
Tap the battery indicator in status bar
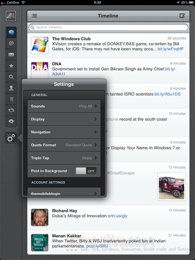click(192, 2)
